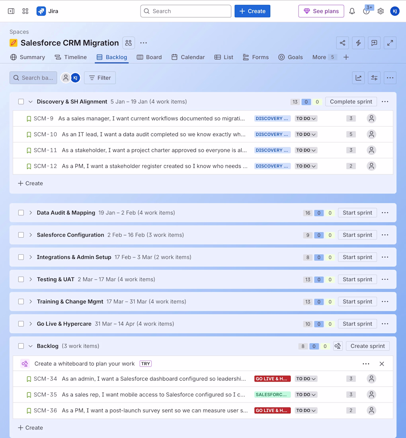406x438 pixels.
Task: Click Complete sprint
Action: [x=351, y=102]
